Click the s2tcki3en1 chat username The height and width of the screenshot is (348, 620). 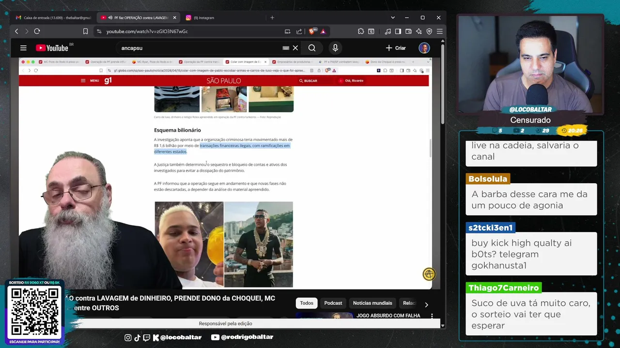[x=490, y=228]
